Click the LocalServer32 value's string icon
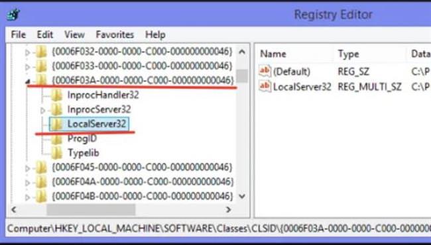431x245 pixels. pyautogui.click(x=265, y=87)
